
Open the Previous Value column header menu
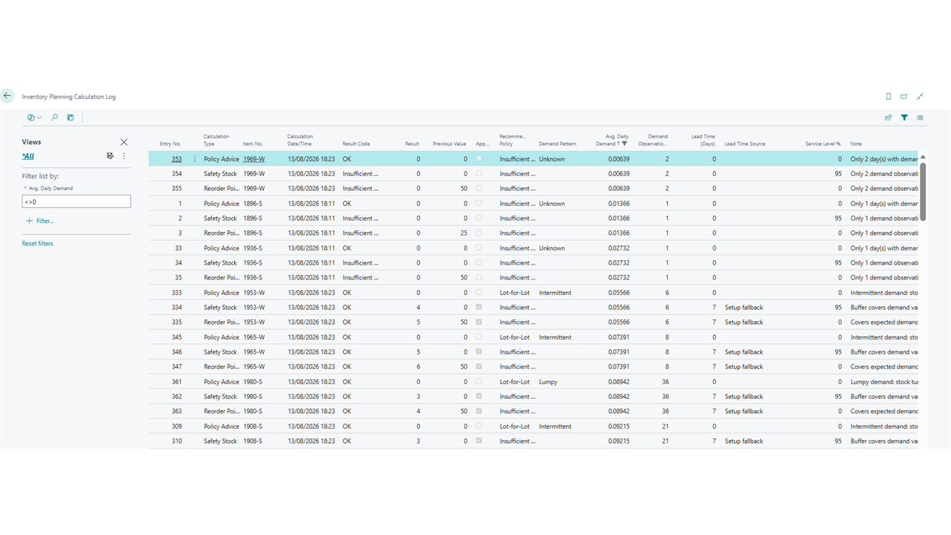[x=449, y=143]
